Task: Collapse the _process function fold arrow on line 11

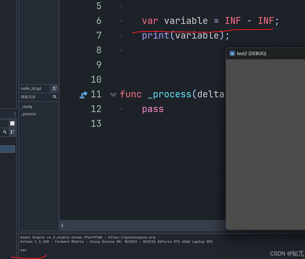Action: (x=113, y=94)
